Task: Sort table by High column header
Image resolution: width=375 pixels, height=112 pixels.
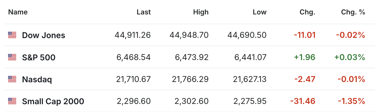Action: tap(201, 12)
